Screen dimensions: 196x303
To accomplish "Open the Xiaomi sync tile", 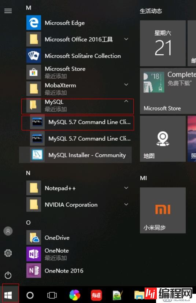I will coord(163,210).
